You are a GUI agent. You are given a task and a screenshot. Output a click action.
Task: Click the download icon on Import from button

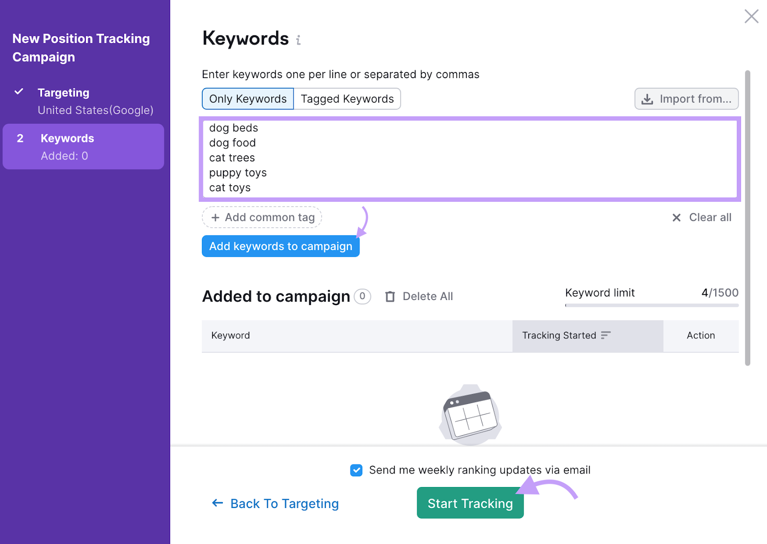click(648, 99)
